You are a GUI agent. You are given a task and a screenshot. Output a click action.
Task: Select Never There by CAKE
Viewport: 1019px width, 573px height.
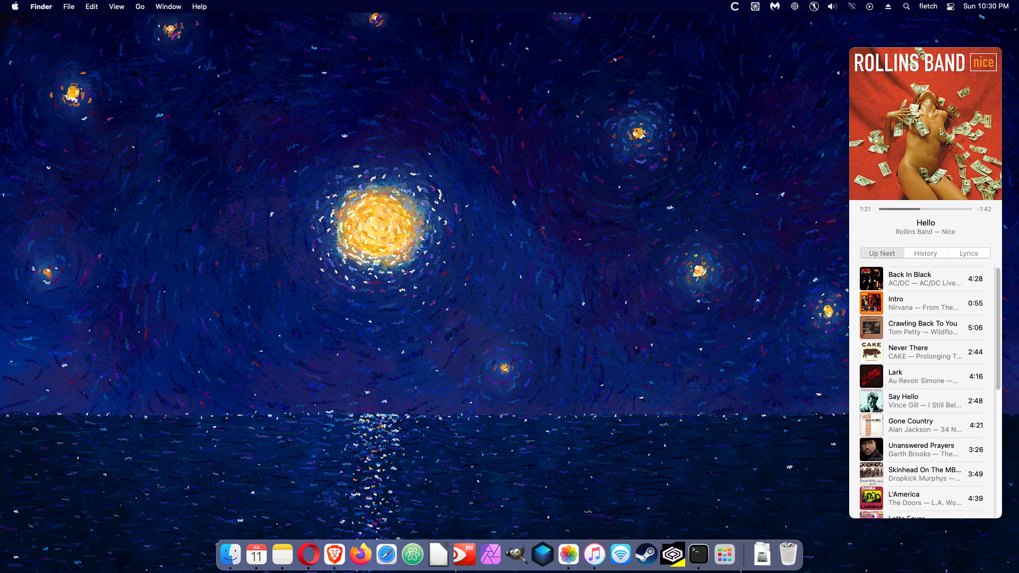921,352
